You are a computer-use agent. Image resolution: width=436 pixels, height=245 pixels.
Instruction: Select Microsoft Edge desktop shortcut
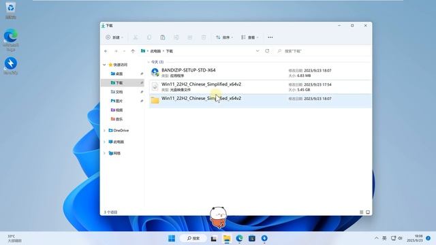point(11,39)
